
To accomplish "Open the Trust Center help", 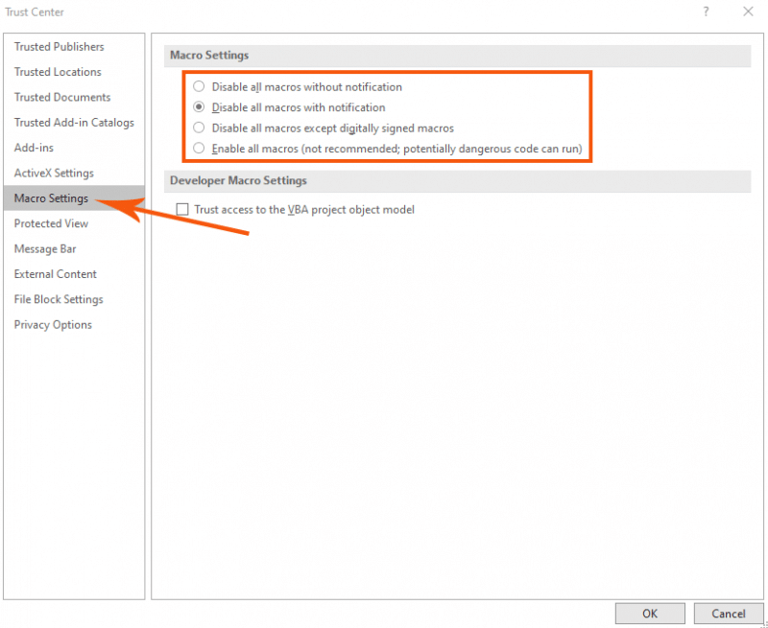I will pyautogui.click(x=707, y=12).
